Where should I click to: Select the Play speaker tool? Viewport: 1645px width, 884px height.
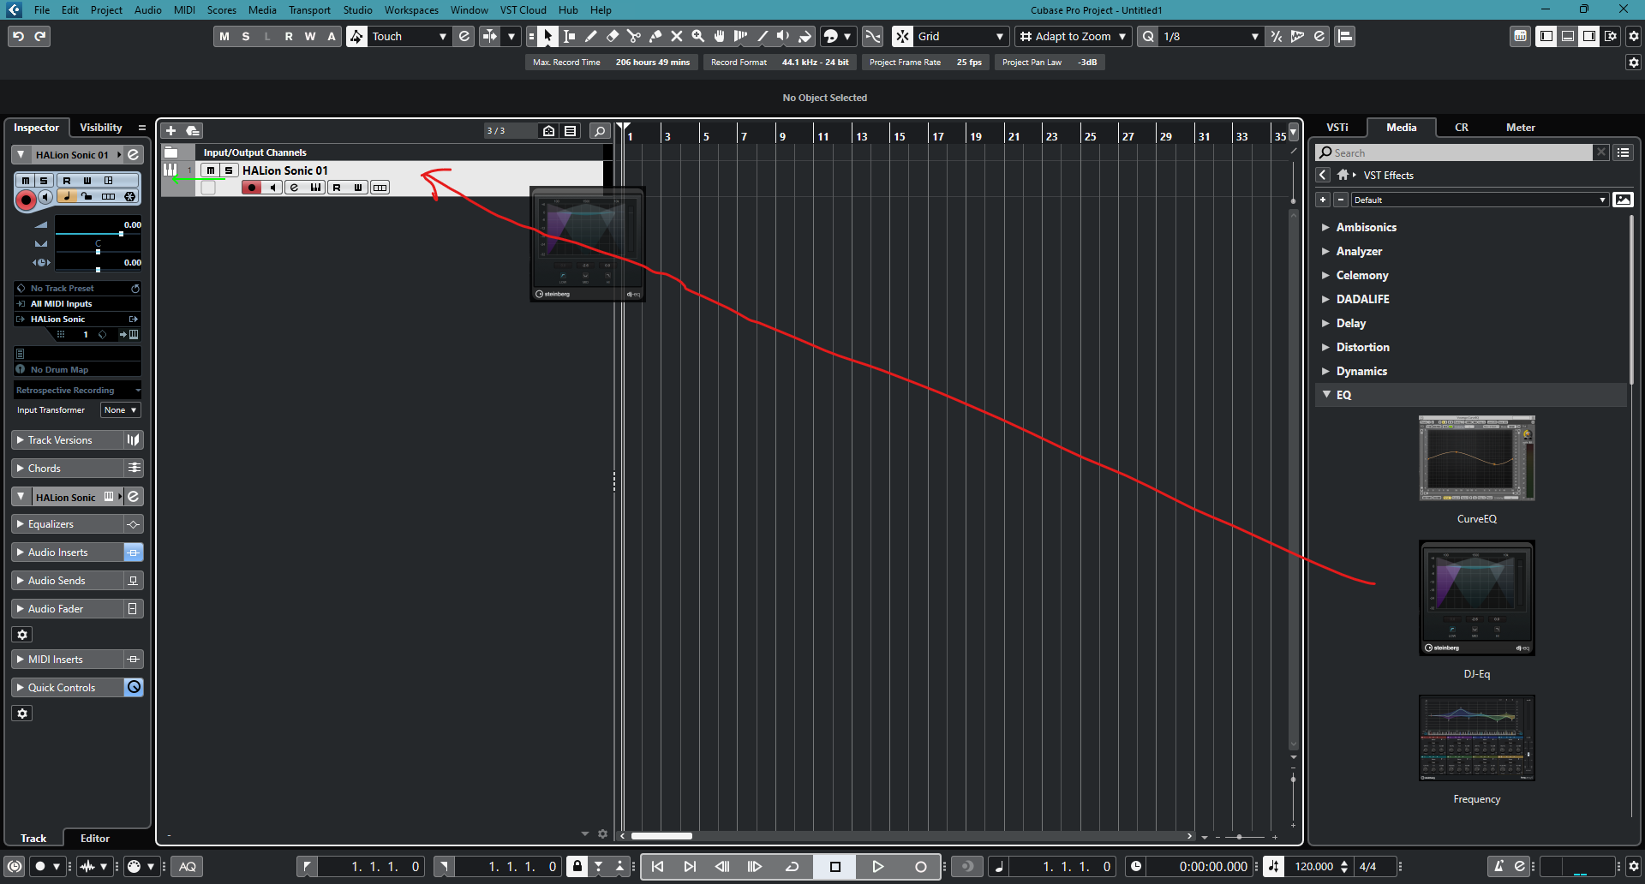coord(783,36)
